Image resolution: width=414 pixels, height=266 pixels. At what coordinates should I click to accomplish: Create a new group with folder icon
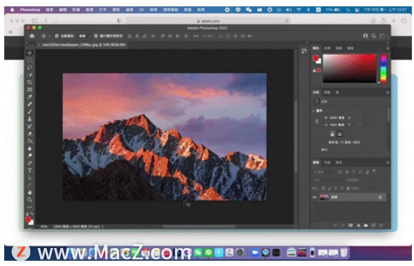[366, 225]
